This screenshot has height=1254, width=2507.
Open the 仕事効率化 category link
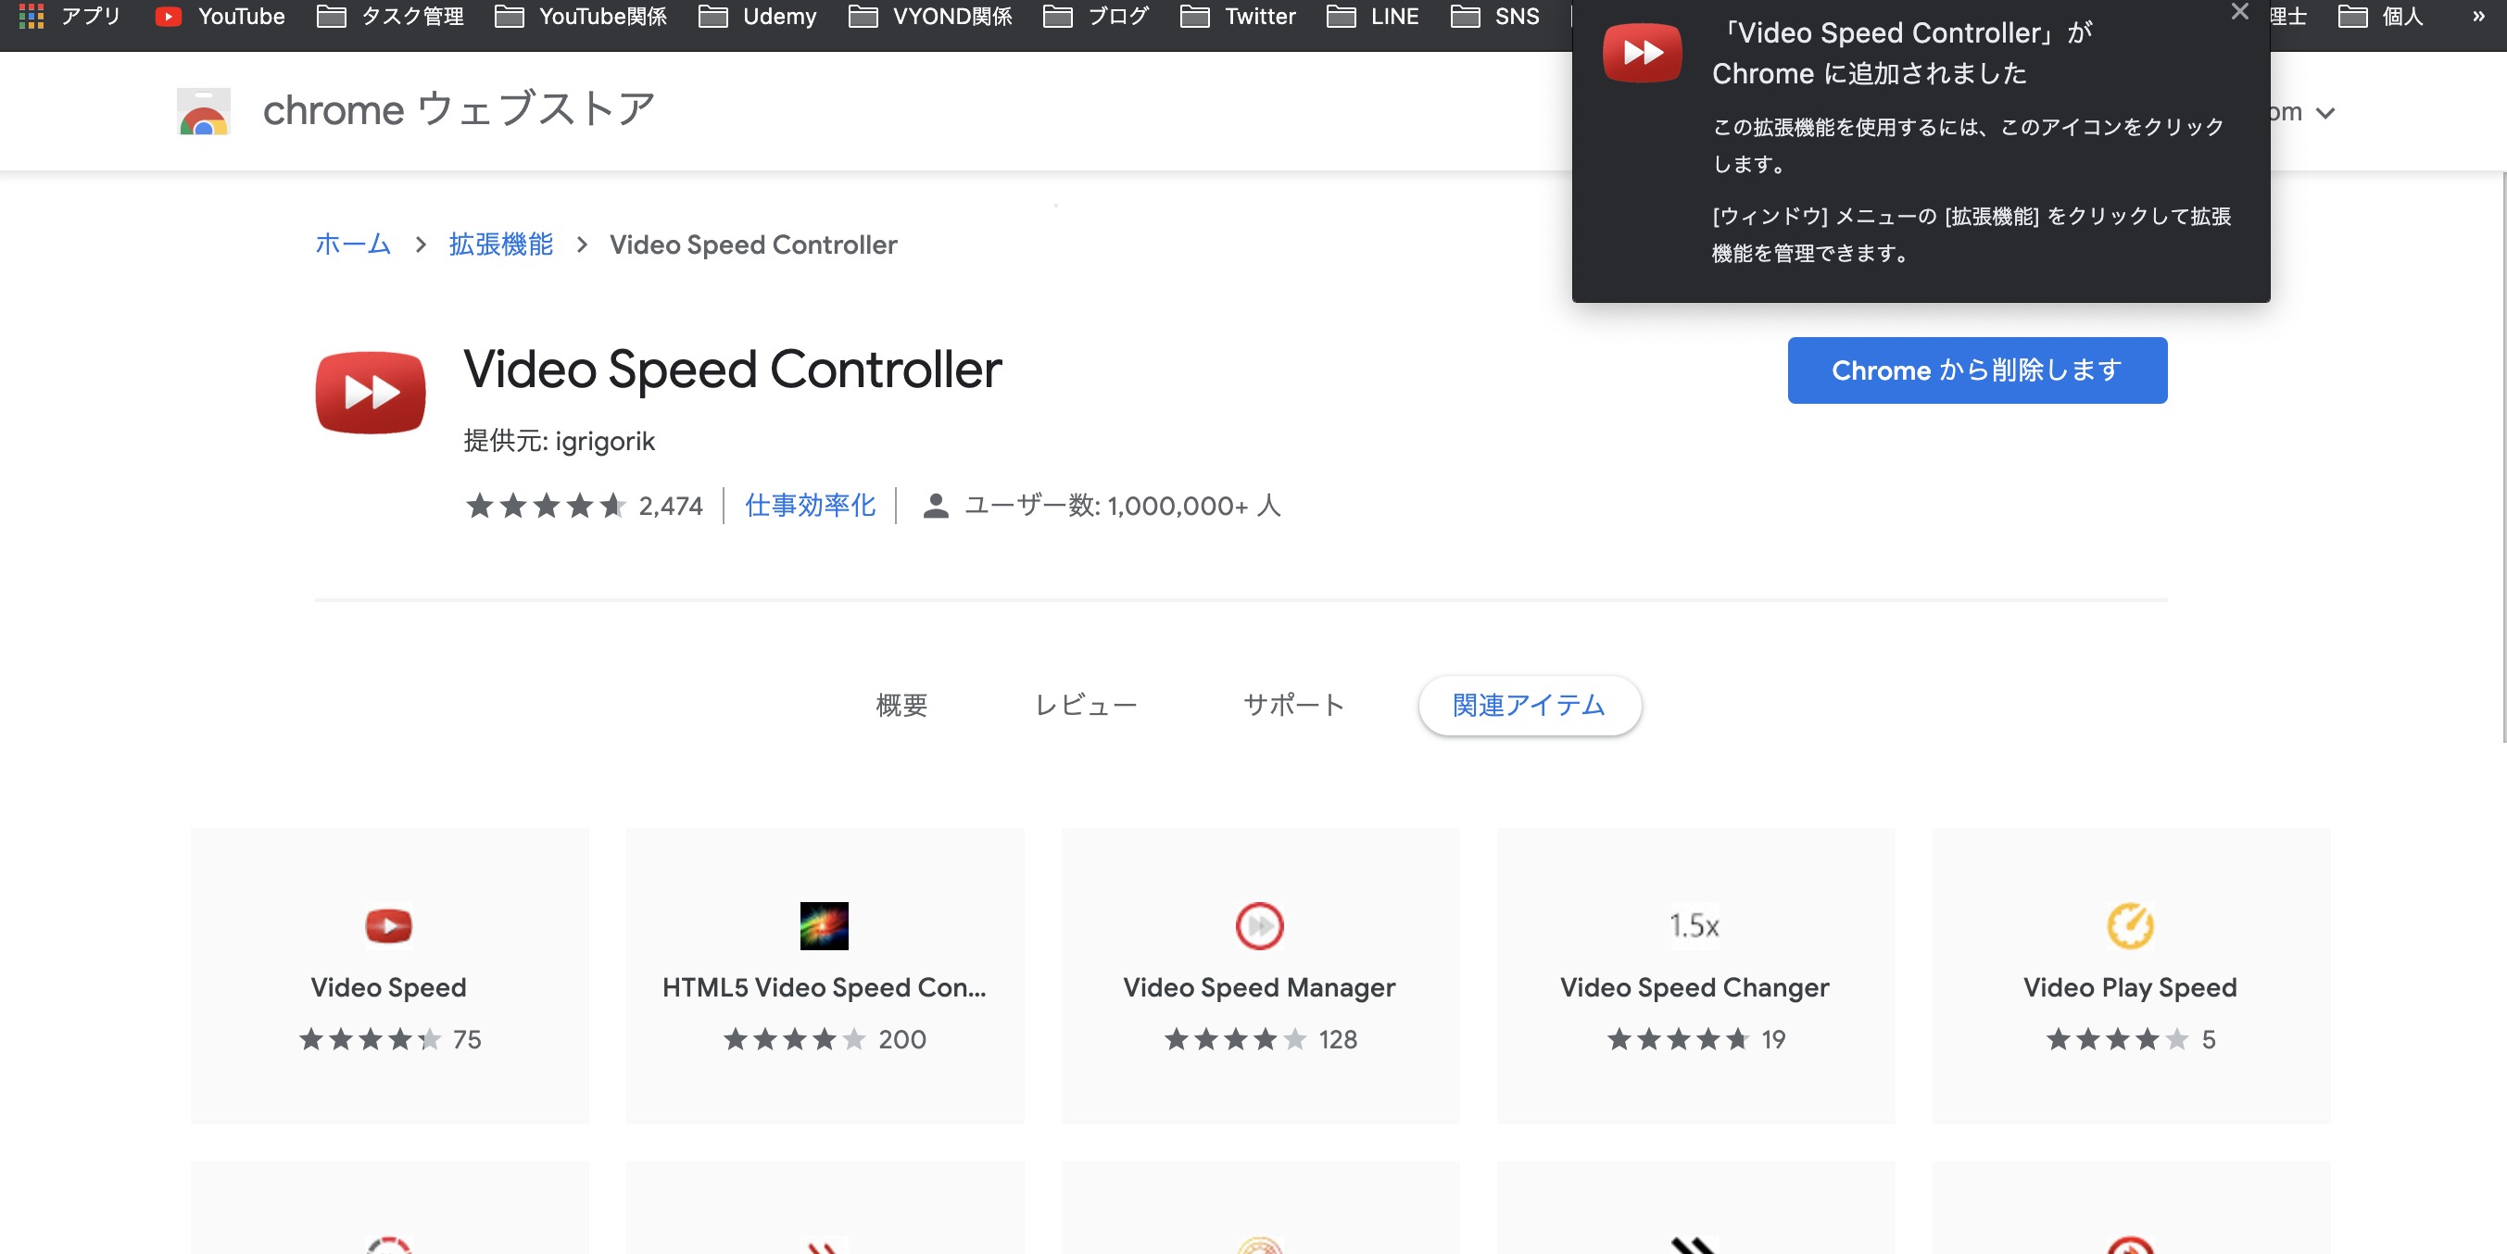(810, 505)
